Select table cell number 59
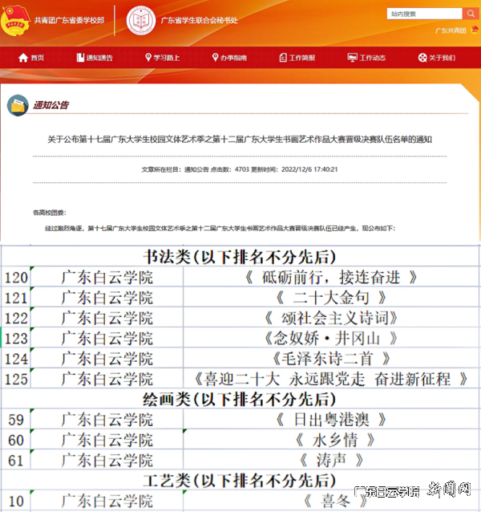This screenshot has width=481, height=512. click(x=16, y=419)
